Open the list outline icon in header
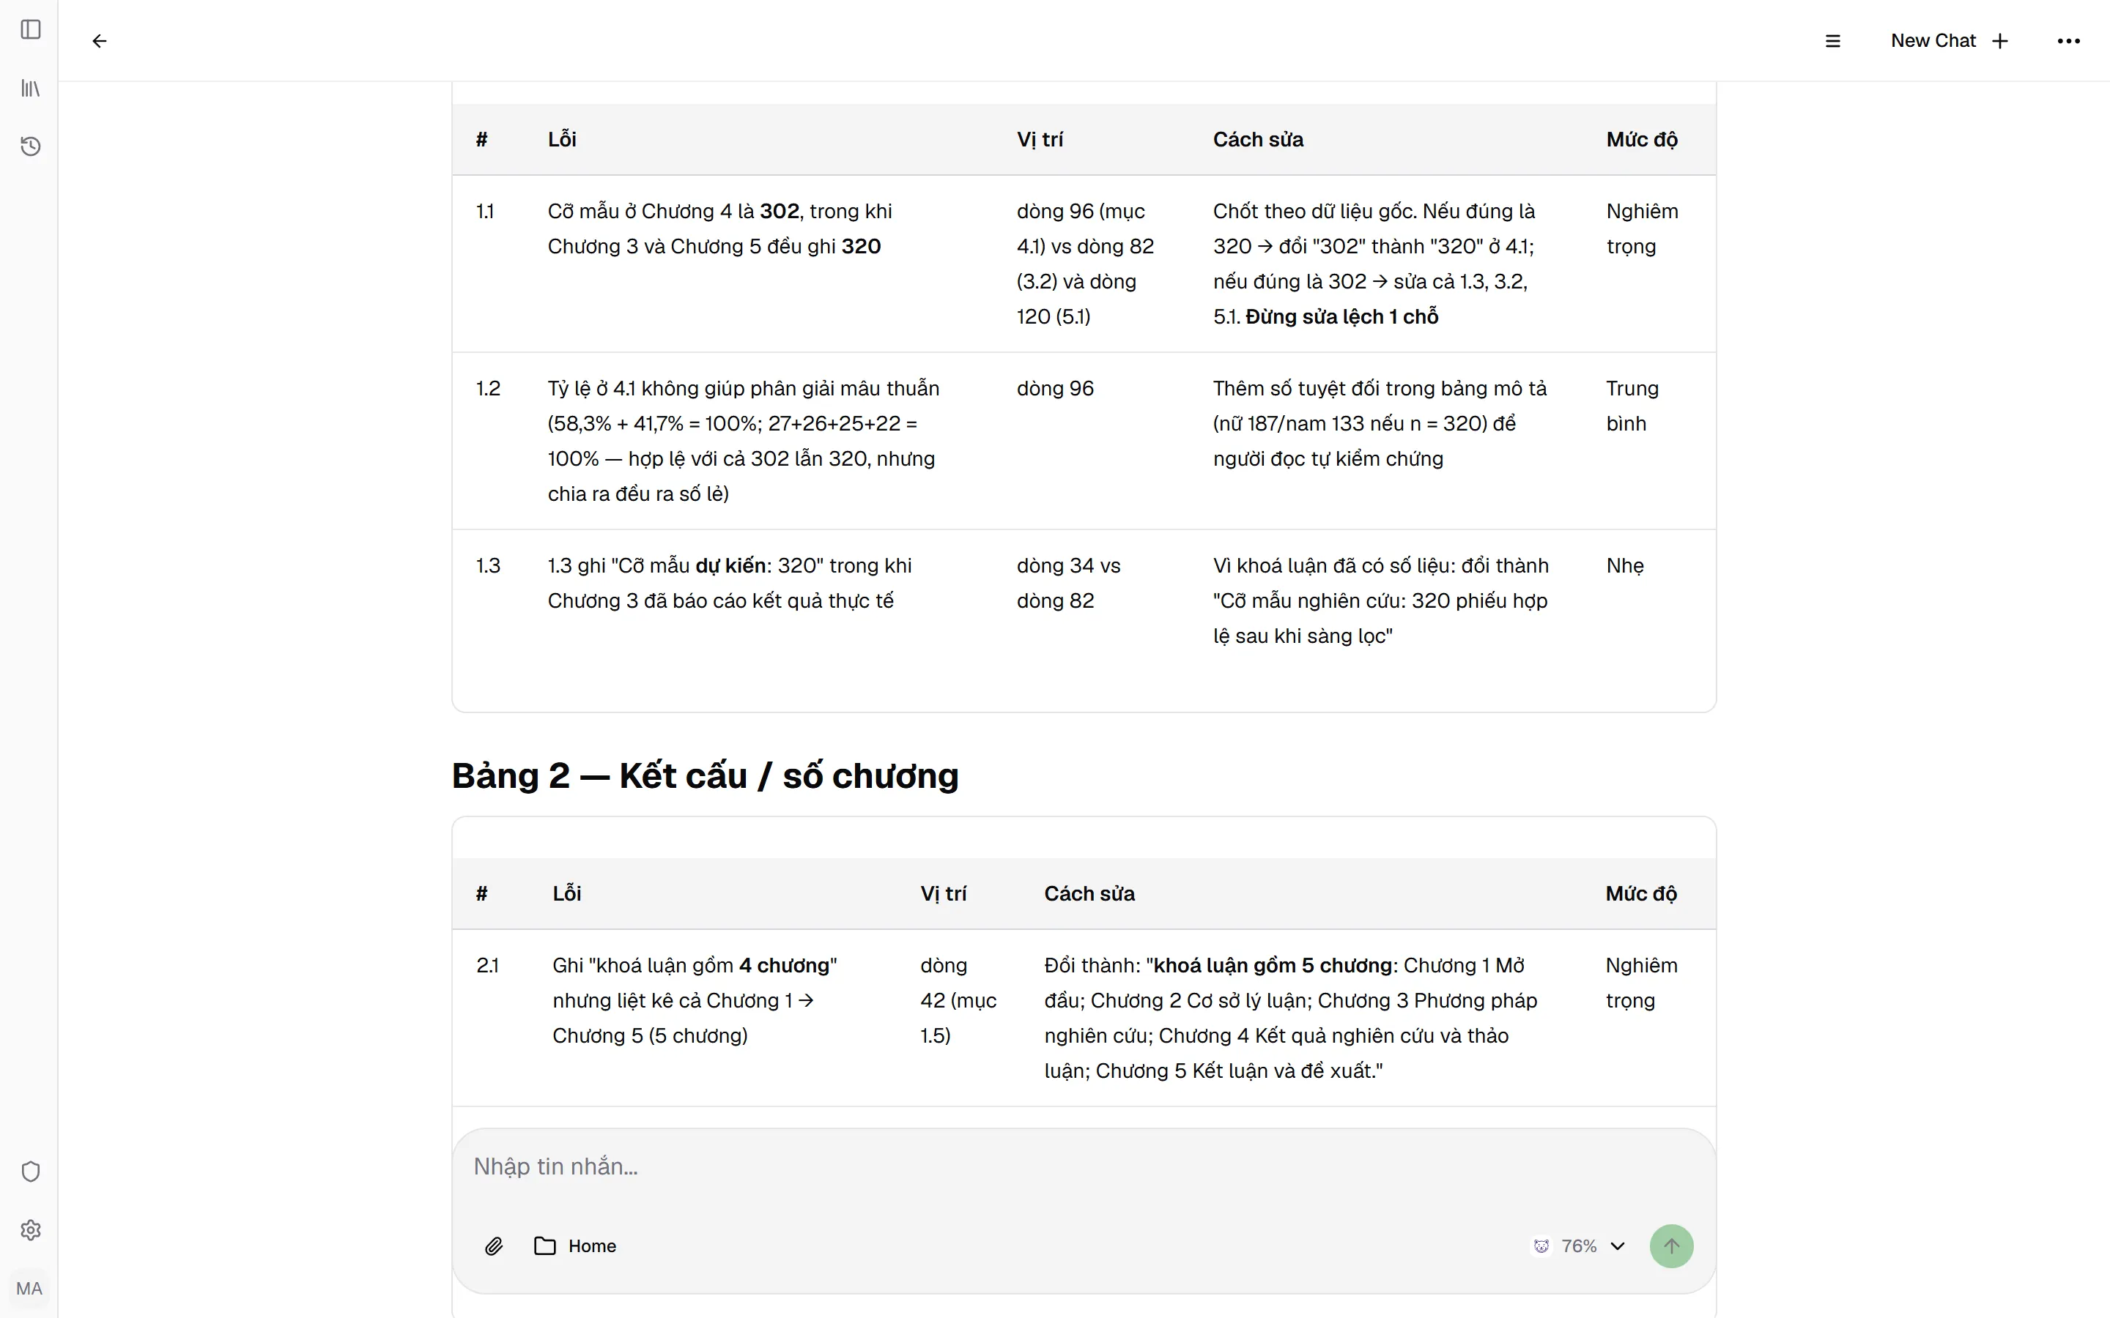The height and width of the screenshot is (1318, 2110). [1833, 41]
